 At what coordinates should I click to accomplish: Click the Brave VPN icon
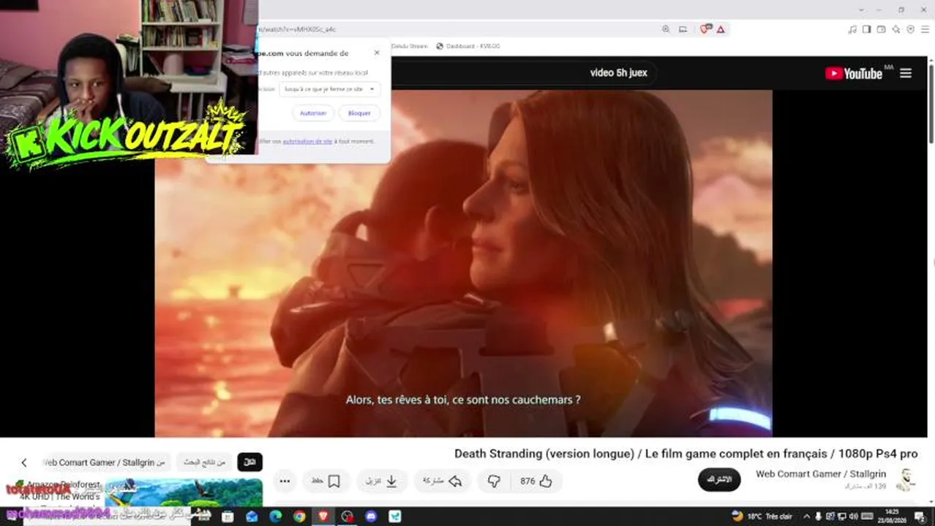911,29
